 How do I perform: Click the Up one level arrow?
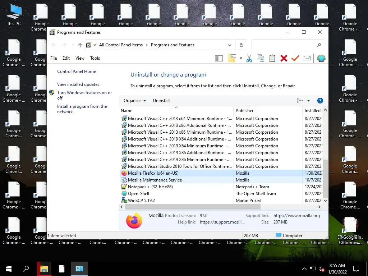tap(80, 45)
